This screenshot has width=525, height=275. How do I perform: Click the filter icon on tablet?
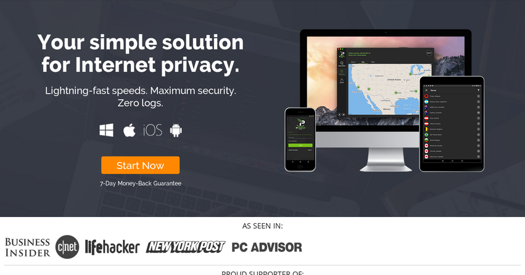point(479,90)
